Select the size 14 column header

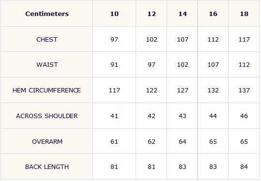click(183, 14)
